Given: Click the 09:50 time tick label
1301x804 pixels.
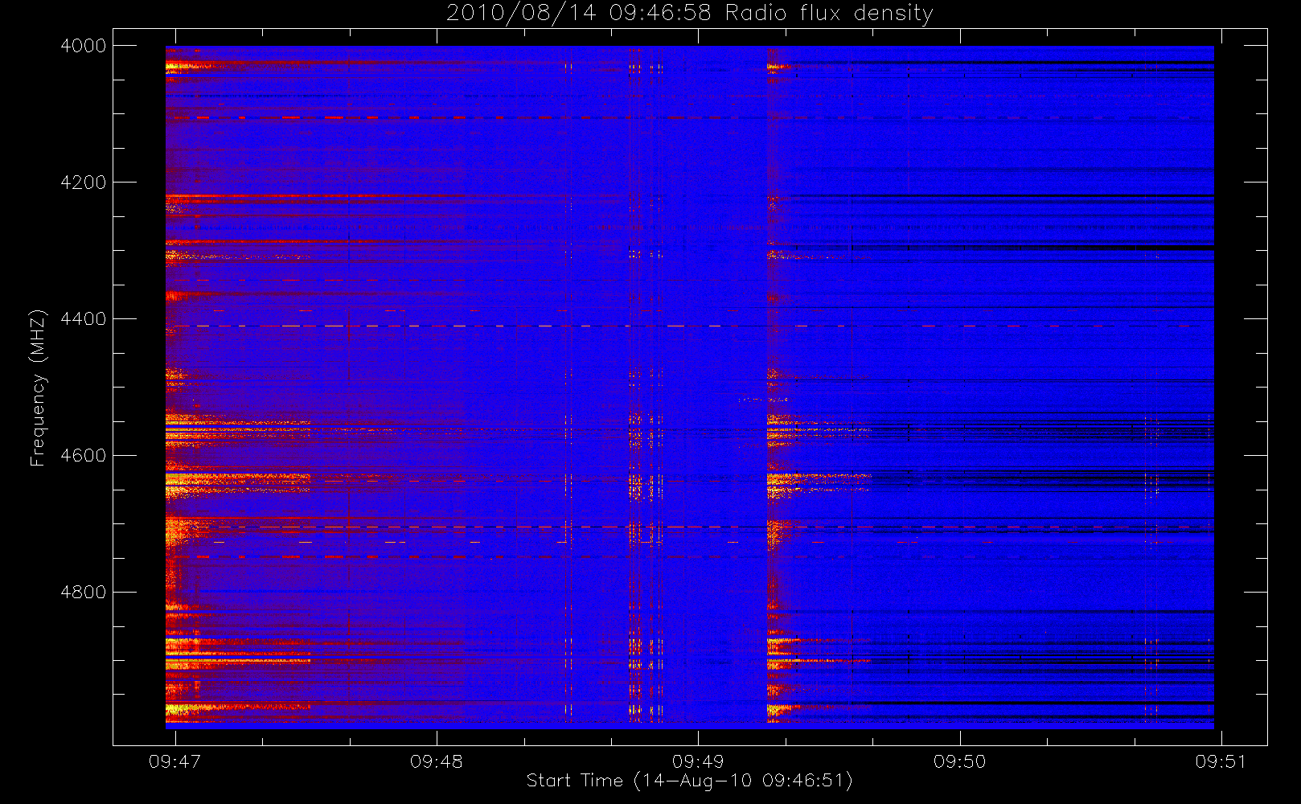Looking at the screenshot, I should 959,761.
